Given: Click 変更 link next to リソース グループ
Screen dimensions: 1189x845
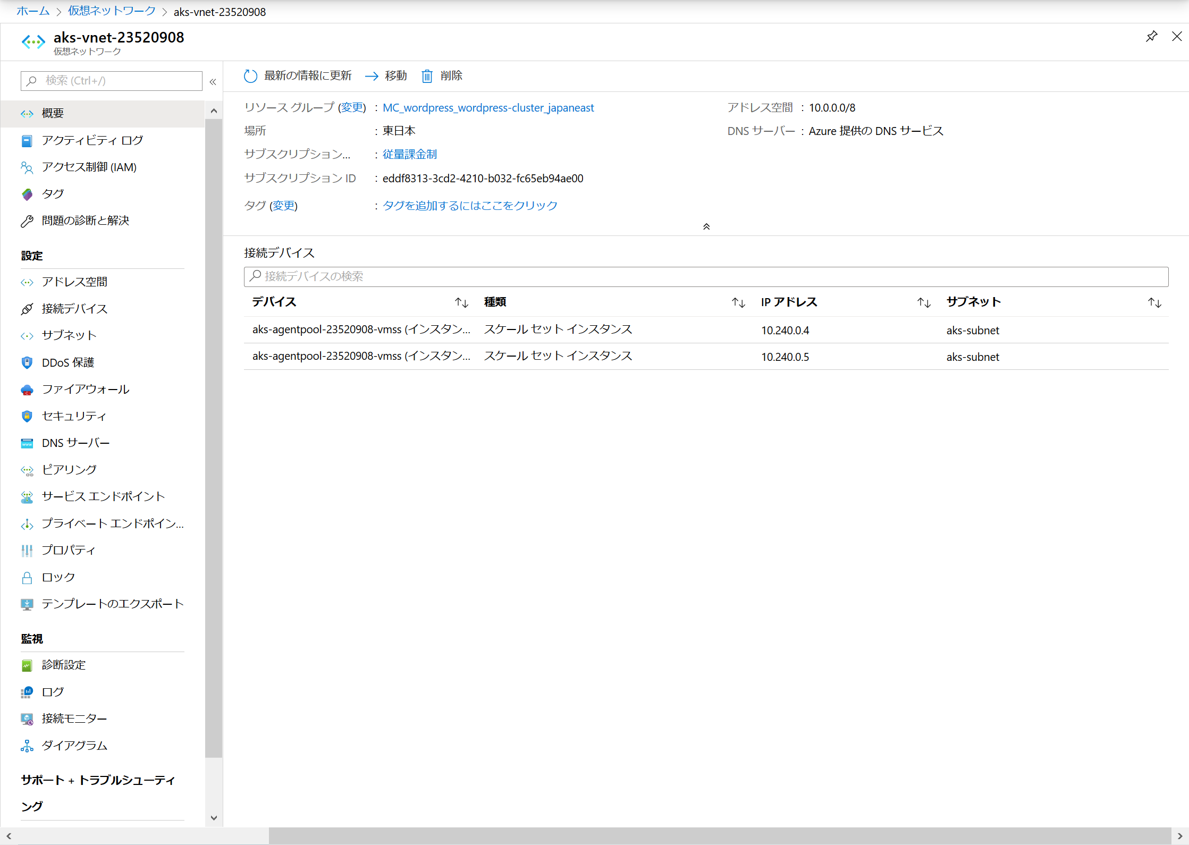Looking at the screenshot, I should (352, 108).
